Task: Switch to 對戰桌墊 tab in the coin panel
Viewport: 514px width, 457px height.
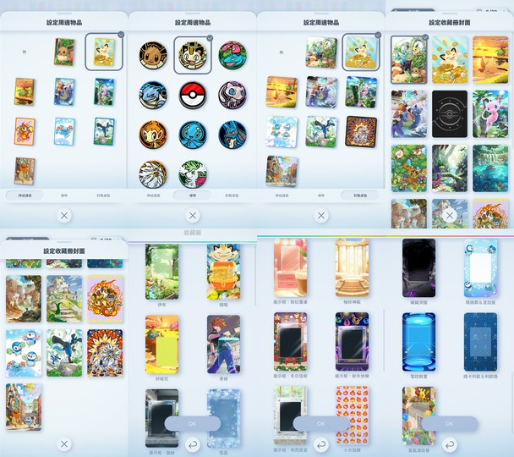Action: 232,195
